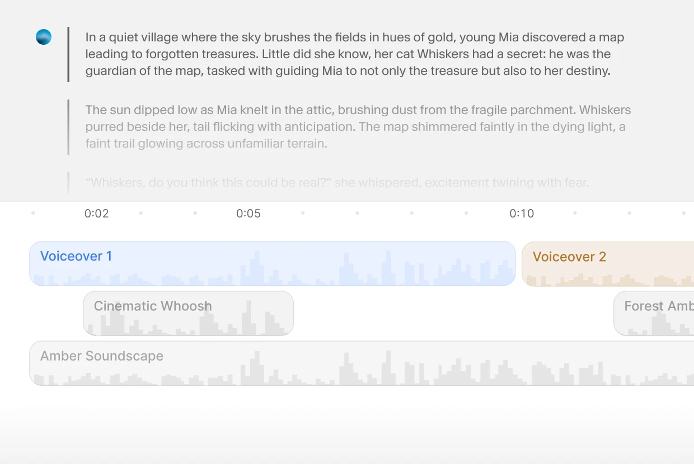Click the paragraph starting "The sun dipped low"
Screen dimensions: 694x464
[x=358, y=127]
